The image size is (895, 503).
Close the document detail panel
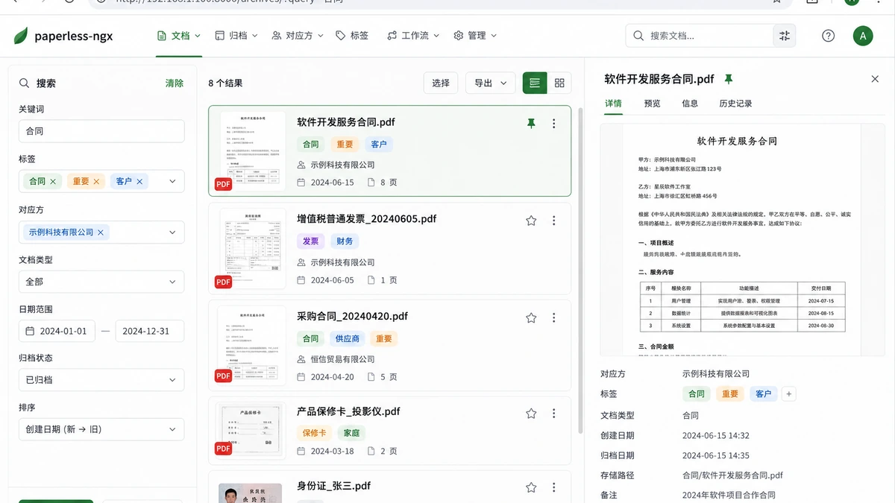click(875, 79)
